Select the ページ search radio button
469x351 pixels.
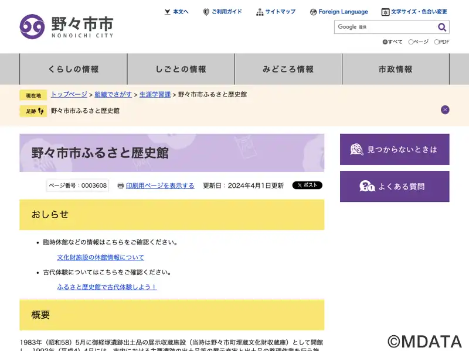coord(411,42)
